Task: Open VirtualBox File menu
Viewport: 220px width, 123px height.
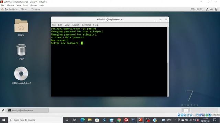Action: point(3,5)
